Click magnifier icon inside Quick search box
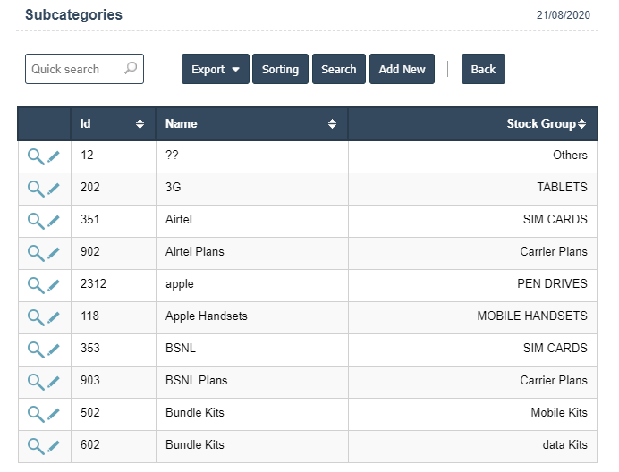 [x=131, y=69]
